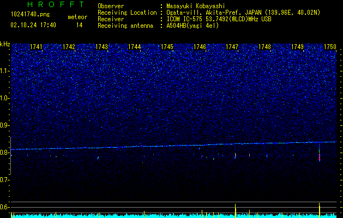Click time marker 1741
Screen dimensions: 343x218
36,47
